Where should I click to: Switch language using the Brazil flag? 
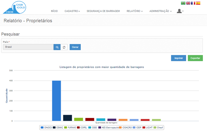183,3
